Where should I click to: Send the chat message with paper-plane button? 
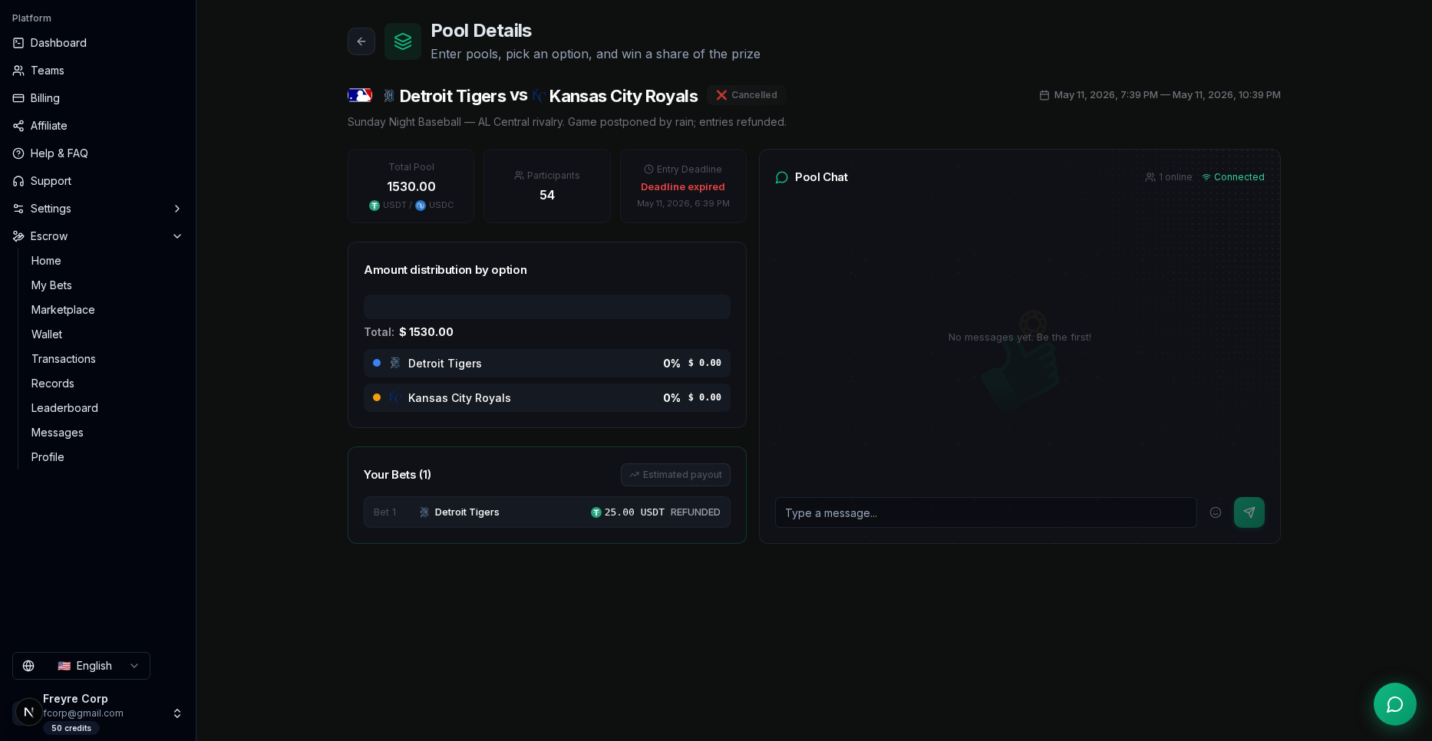click(x=1249, y=512)
